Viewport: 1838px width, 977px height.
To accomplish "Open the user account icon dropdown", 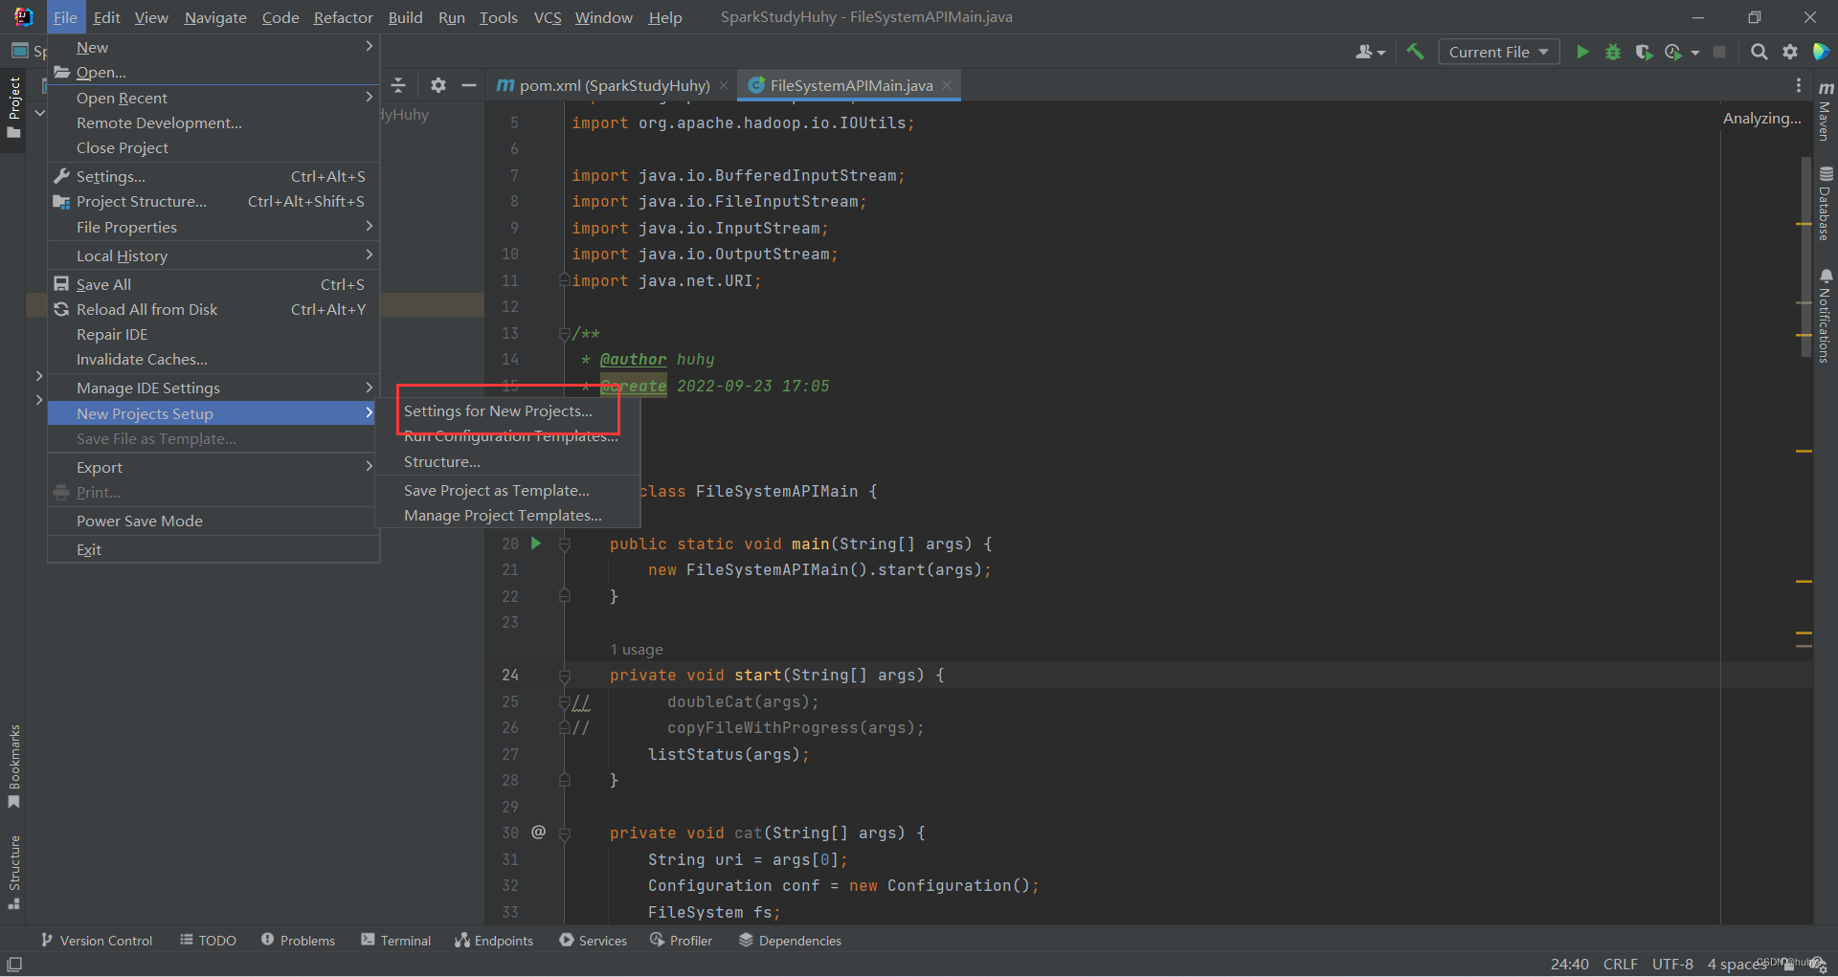I will point(1370,52).
